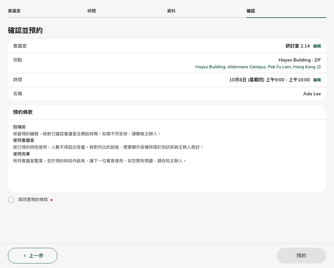Click the sentence starting 保留預約編號
Screen dimensions: 334x268
pos(87,134)
